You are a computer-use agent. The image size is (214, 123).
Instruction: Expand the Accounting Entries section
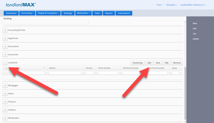(x=5, y=30)
